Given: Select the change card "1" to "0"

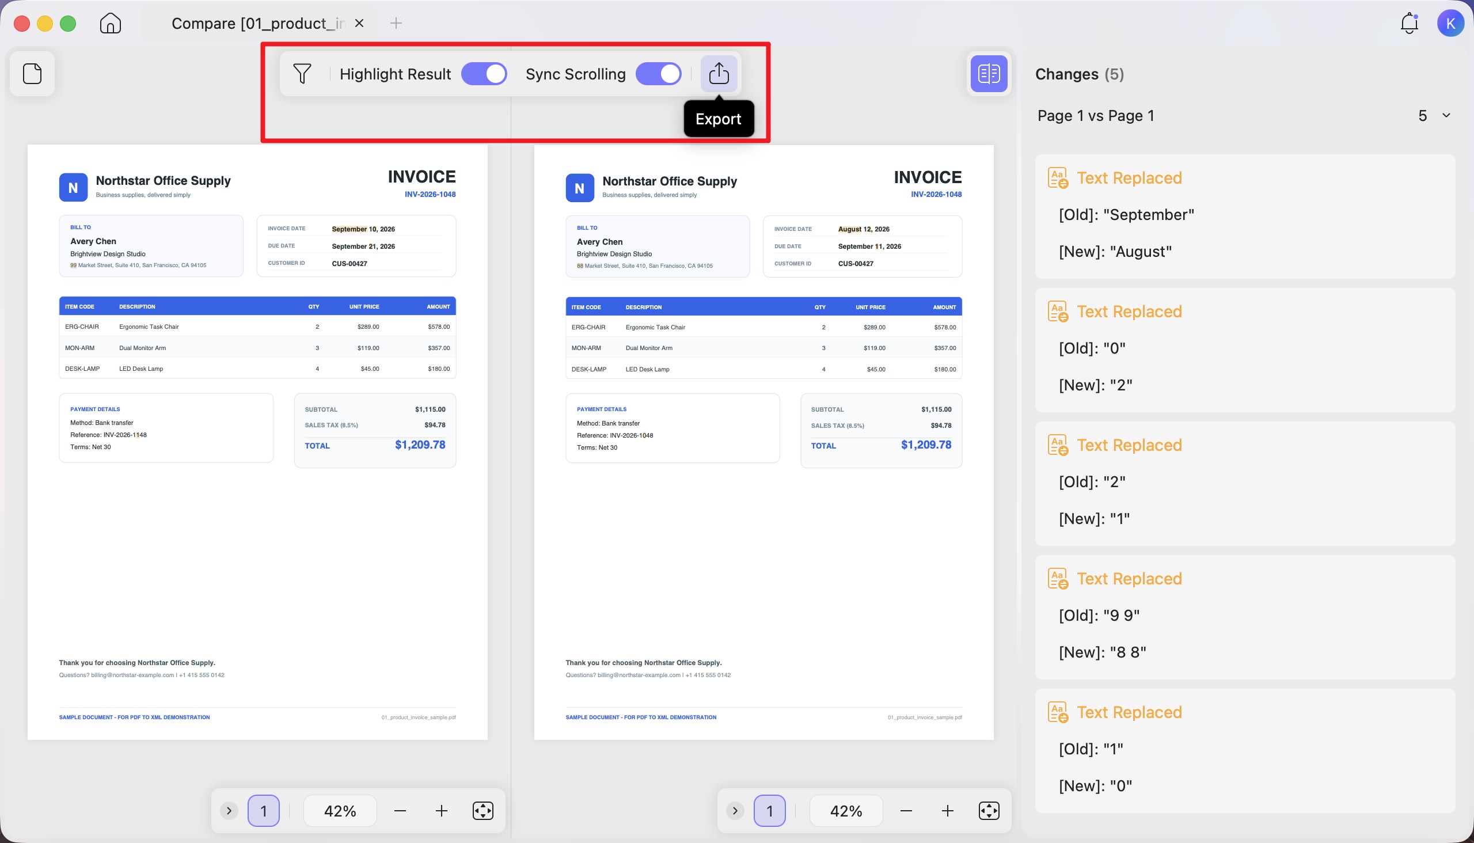Looking at the screenshot, I should click(1245, 751).
